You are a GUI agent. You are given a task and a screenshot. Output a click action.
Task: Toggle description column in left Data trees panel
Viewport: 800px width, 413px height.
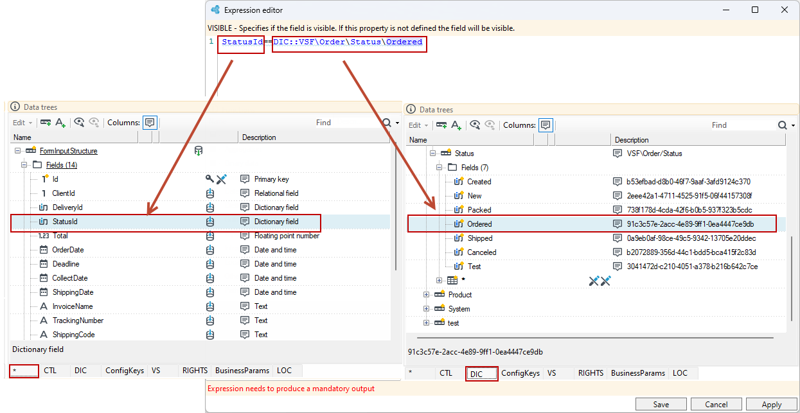(x=150, y=122)
